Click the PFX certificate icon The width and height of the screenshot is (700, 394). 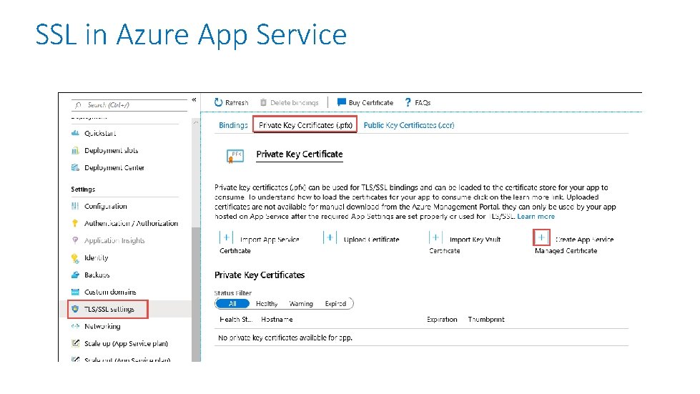click(235, 156)
